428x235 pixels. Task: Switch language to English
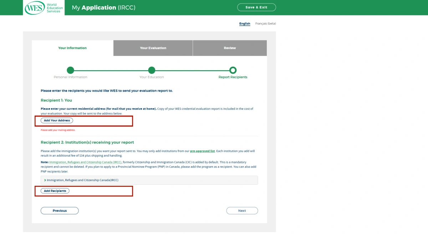coord(245,24)
